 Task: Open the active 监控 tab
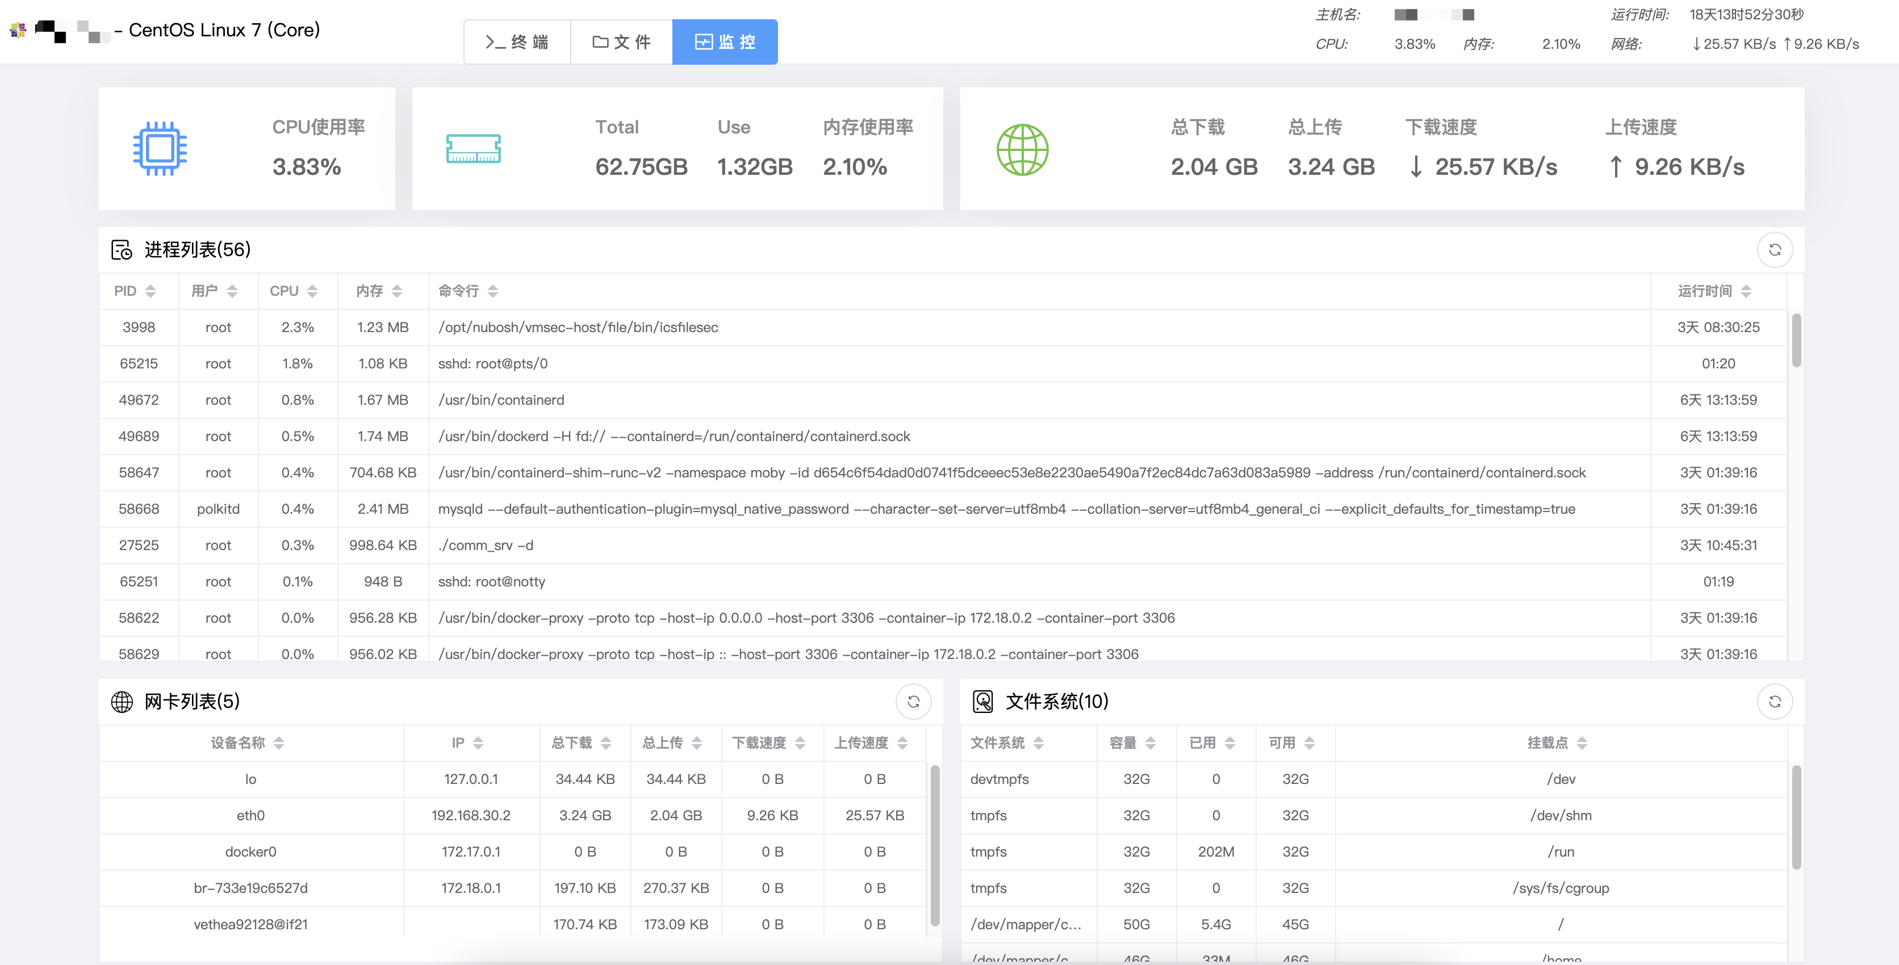(725, 42)
